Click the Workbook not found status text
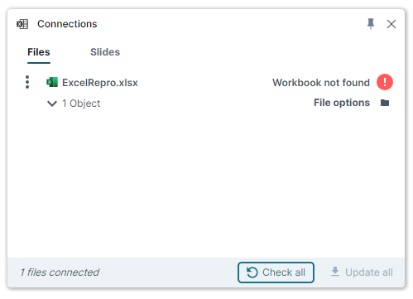 (x=321, y=83)
